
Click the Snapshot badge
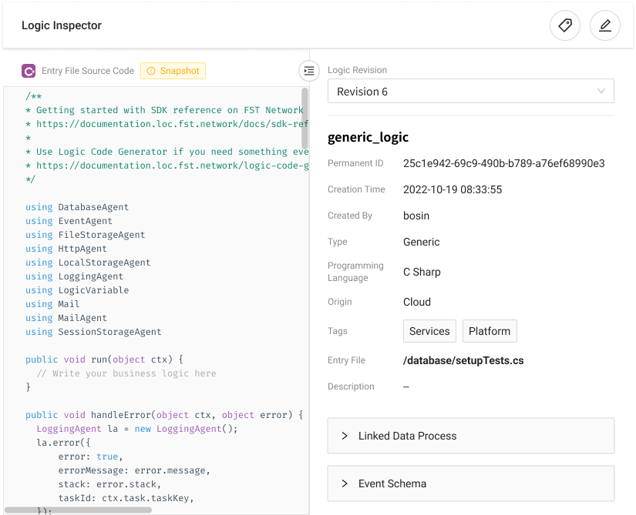pos(173,71)
